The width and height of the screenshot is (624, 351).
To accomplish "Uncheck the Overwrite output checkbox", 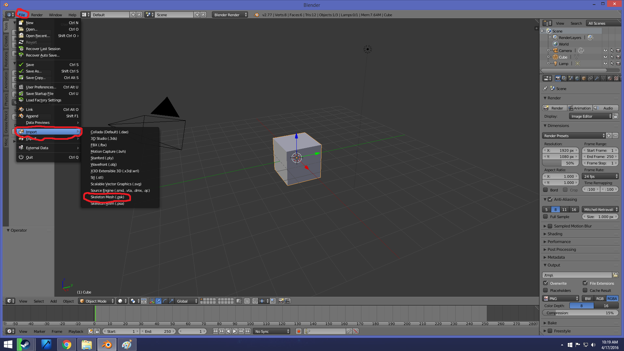I will (546, 283).
